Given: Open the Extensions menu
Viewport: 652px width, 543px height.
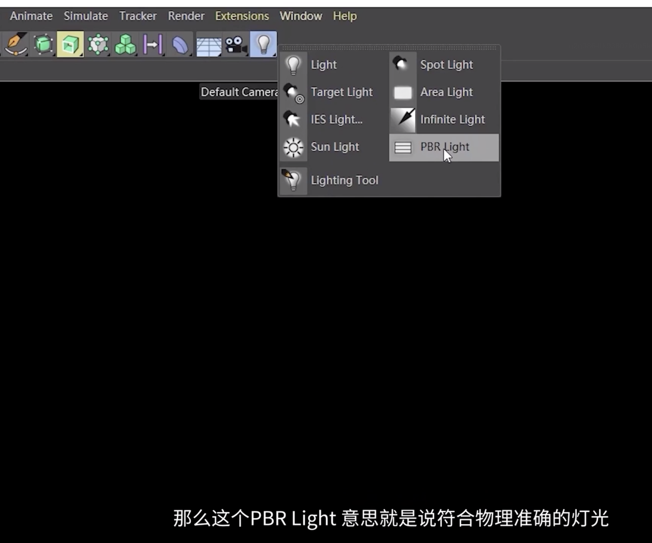Looking at the screenshot, I should [x=242, y=16].
